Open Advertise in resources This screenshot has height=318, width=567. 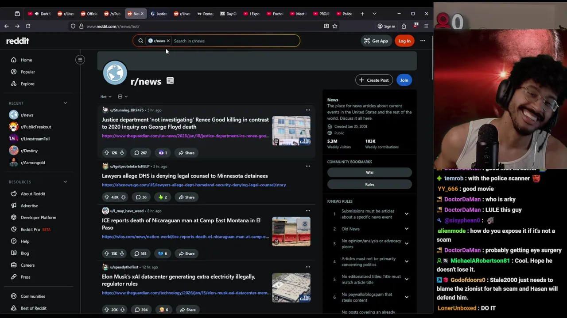tap(29, 206)
